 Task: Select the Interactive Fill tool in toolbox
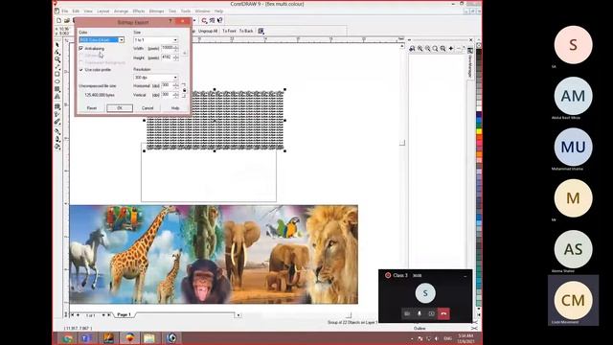pos(57,106)
